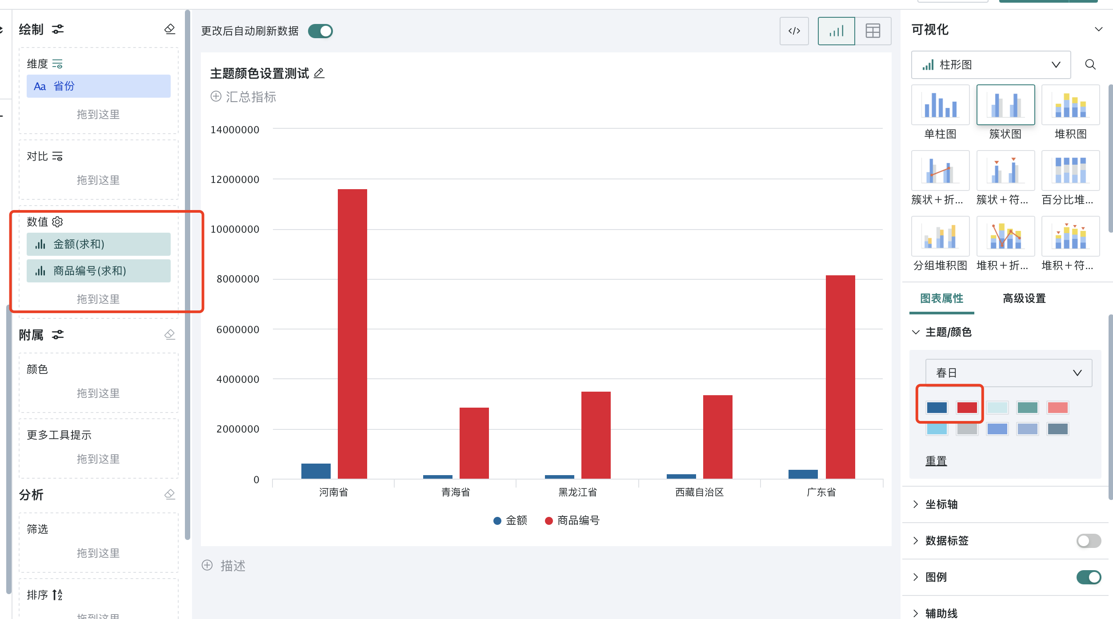Image resolution: width=1113 pixels, height=619 pixels.
Task: Add 汇总指标 plus icon
Action: (216, 96)
